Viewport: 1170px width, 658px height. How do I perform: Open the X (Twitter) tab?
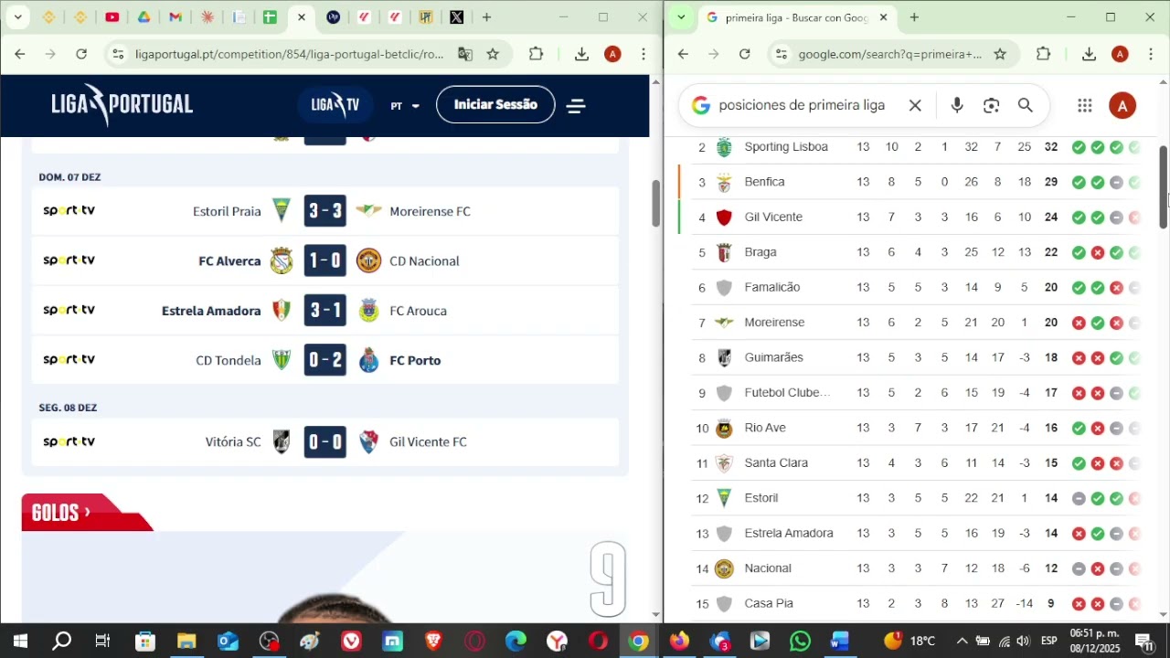pos(456,17)
